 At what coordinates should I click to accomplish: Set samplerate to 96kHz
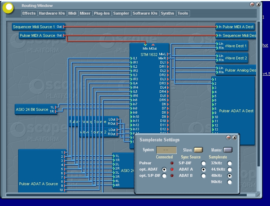tap(230, 182)
